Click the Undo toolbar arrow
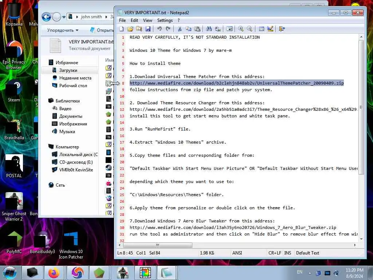Viewport: 373px width, 280px height. coord(160,29)
